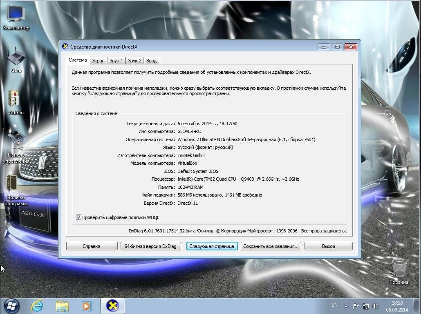
Task: Click the 1024MB RAM memory value
Action: coord(190,187)
